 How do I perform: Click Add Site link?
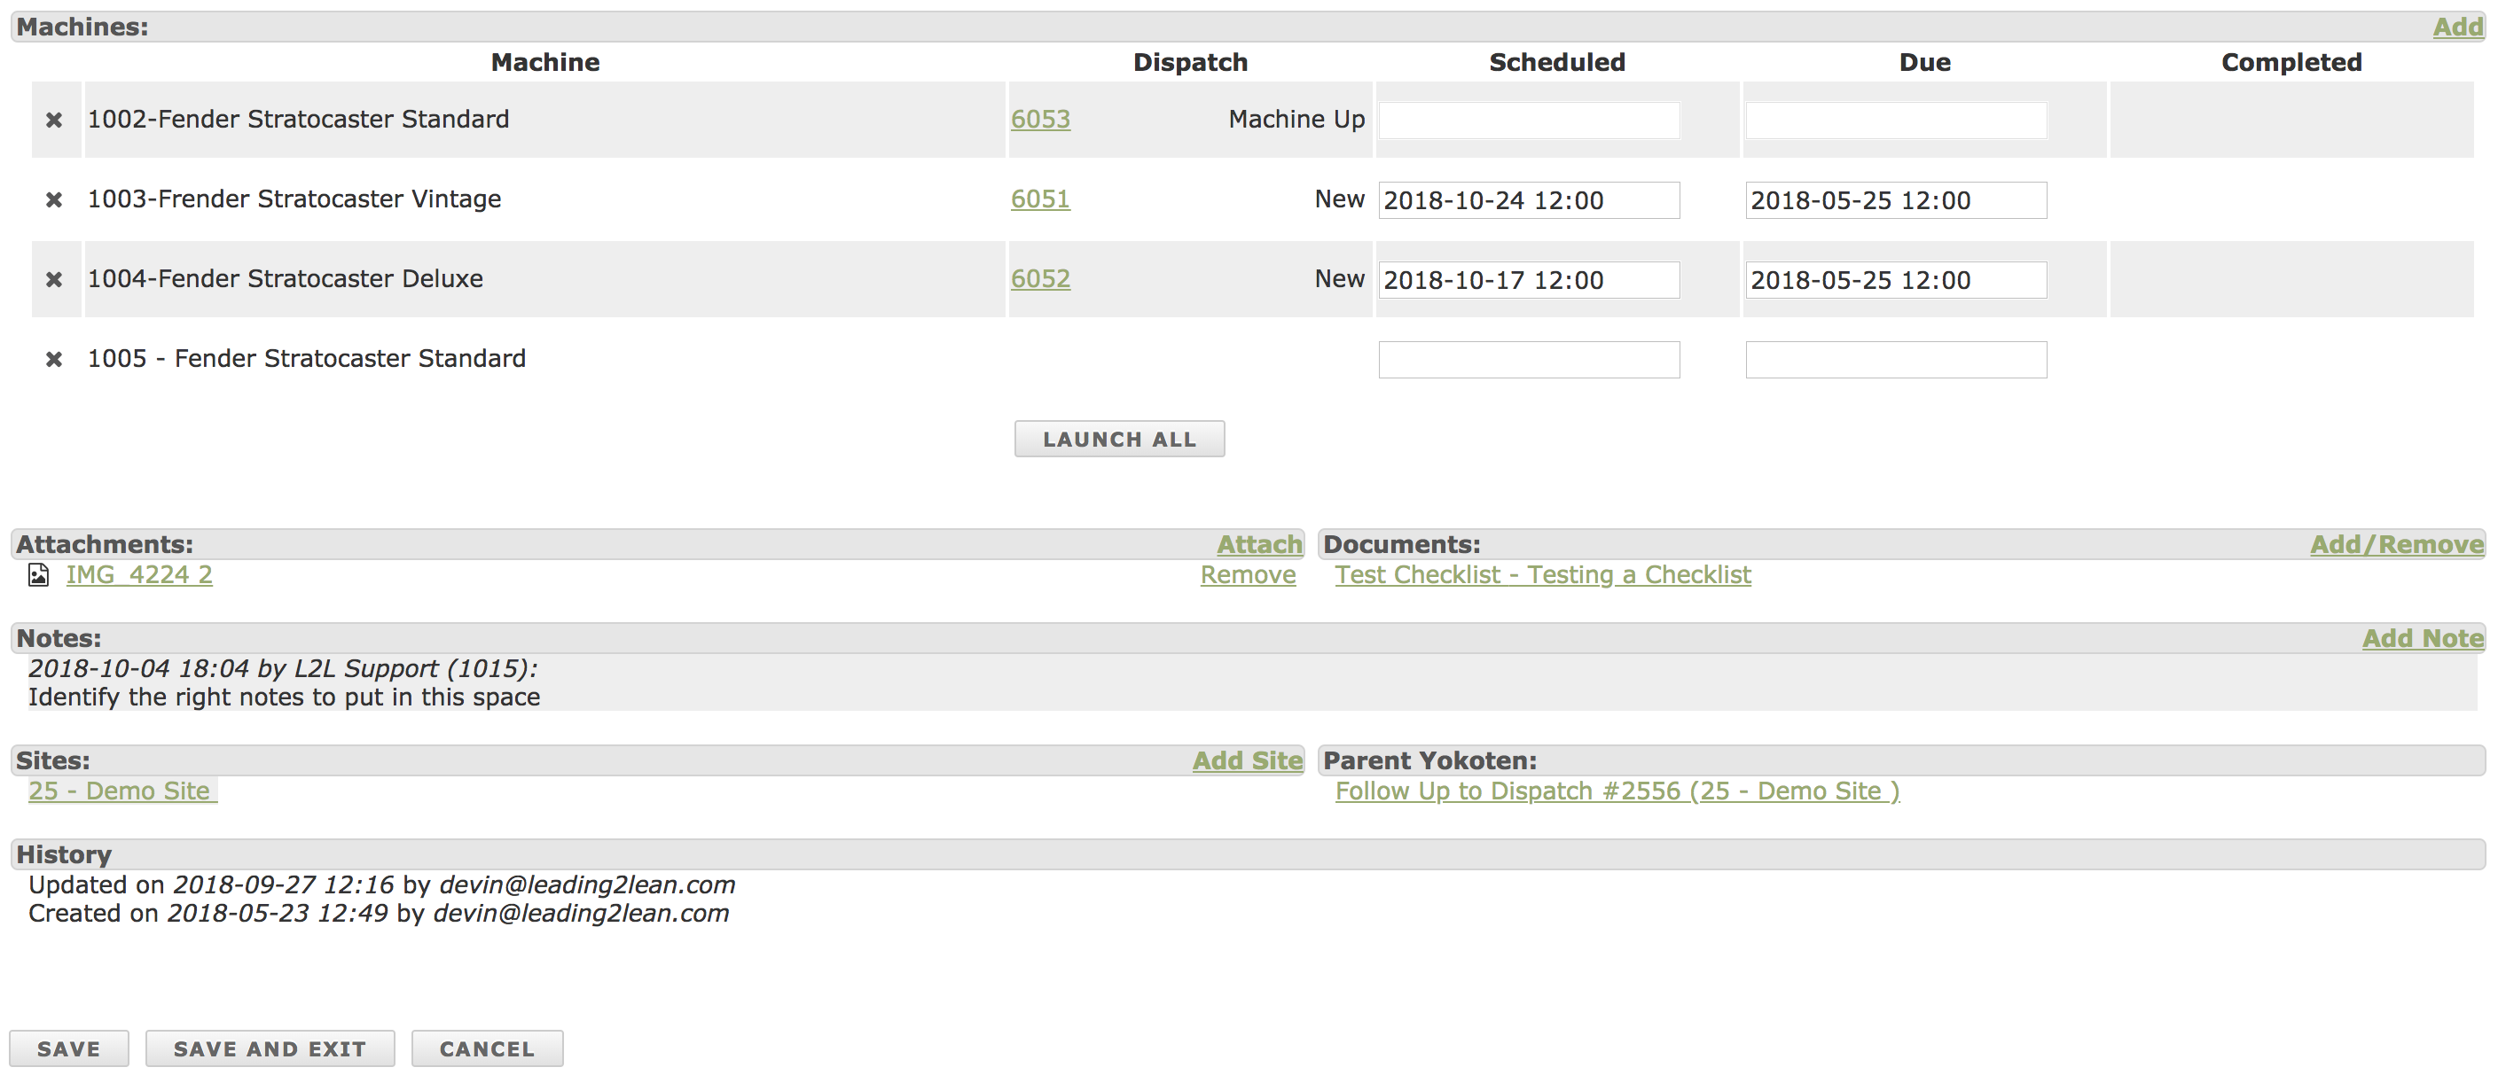click(x=1247, y=761)
